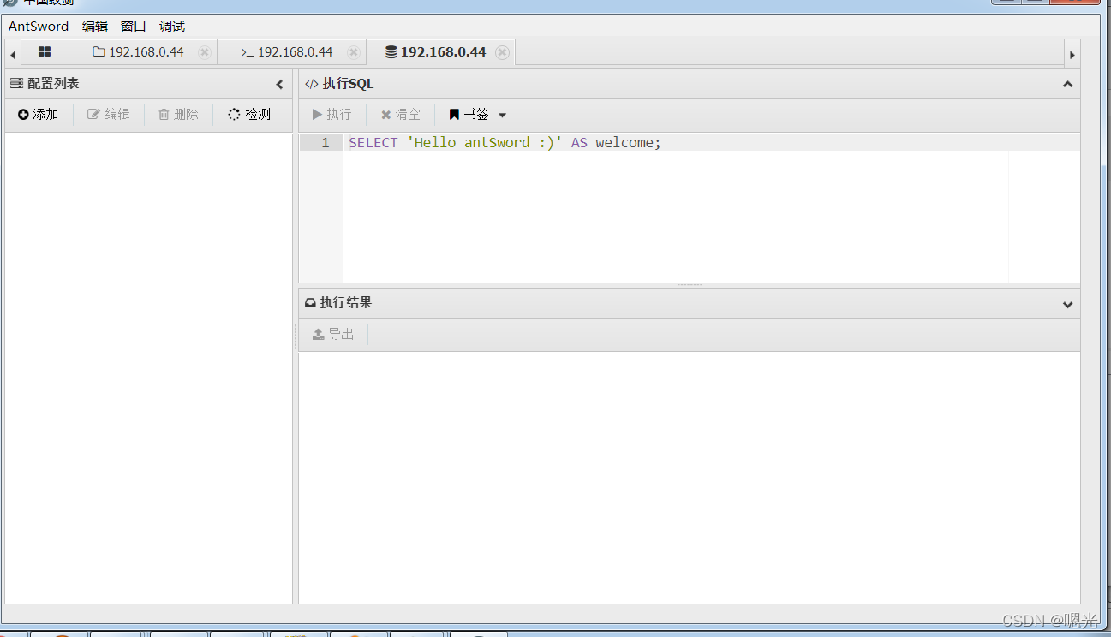
Task: Switch to the home grid tab
Action: pos(45,52)
